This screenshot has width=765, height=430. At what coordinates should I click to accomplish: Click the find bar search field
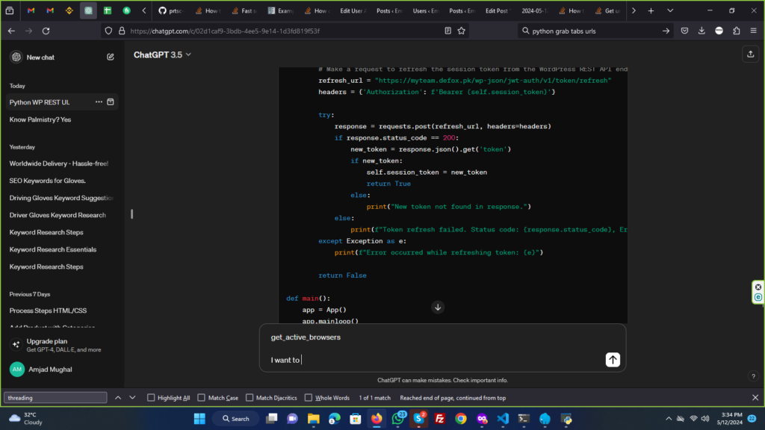coord(56,398)
